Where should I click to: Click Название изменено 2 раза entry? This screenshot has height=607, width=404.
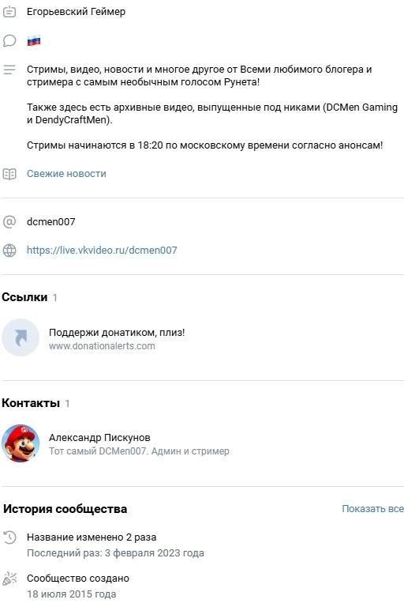(92, 537)
